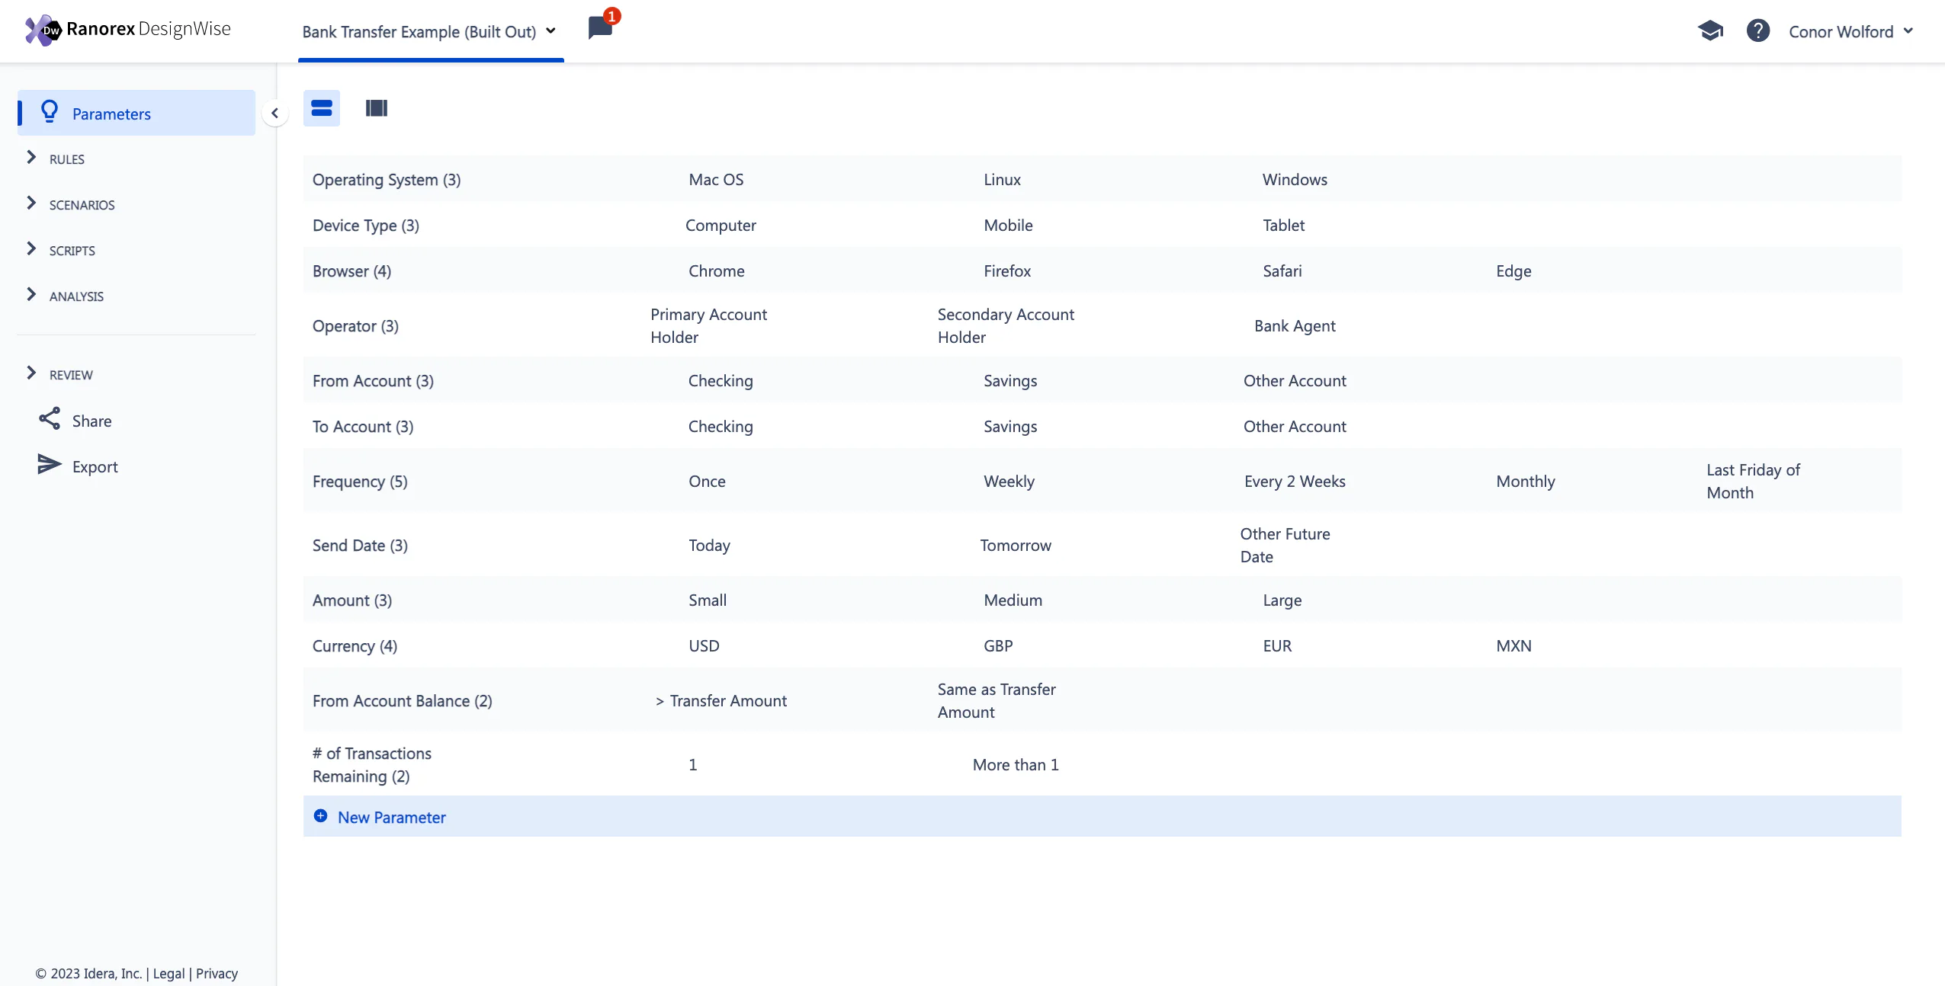Select the Frequency (5) parameter row
This screenshot has height=986, width=1945.
point(1102,480)
